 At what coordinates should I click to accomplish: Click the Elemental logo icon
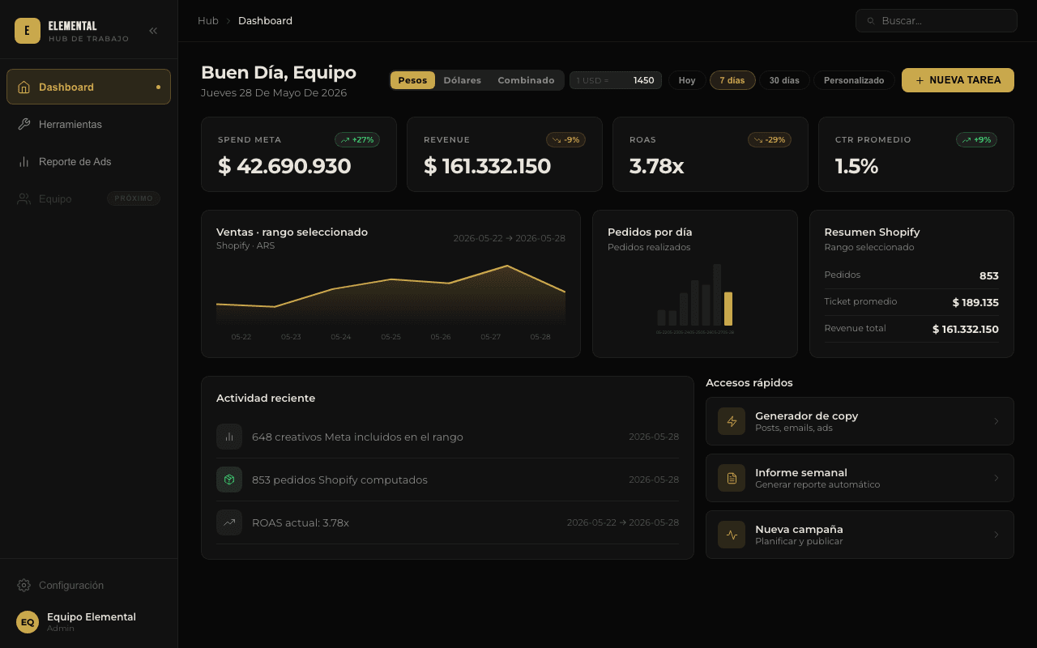click(28, 31)
